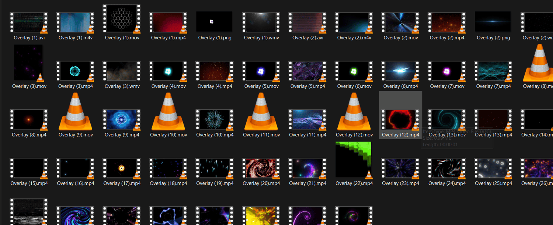Select the Overlay (10).mov VLC cone icon
The image size is (553, 225).
[168, 111]
